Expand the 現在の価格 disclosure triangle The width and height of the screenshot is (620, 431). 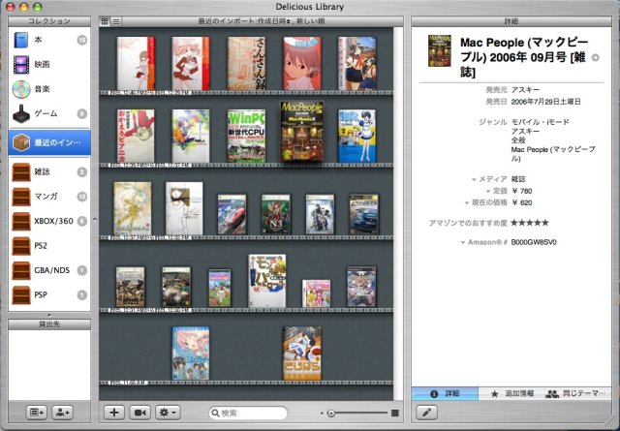pyautogui.click(x=467, y=203)
